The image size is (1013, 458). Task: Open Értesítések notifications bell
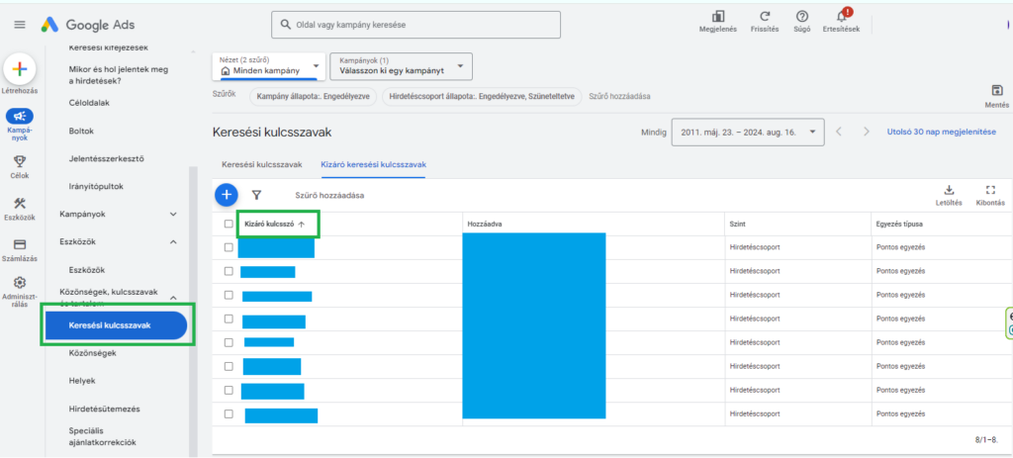841,18
